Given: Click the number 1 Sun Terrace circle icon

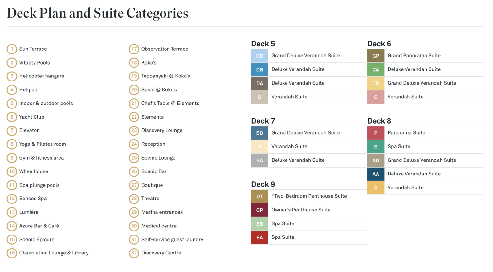Looking at the screenshot, I should pyautogui.click(x=12, y=49).
